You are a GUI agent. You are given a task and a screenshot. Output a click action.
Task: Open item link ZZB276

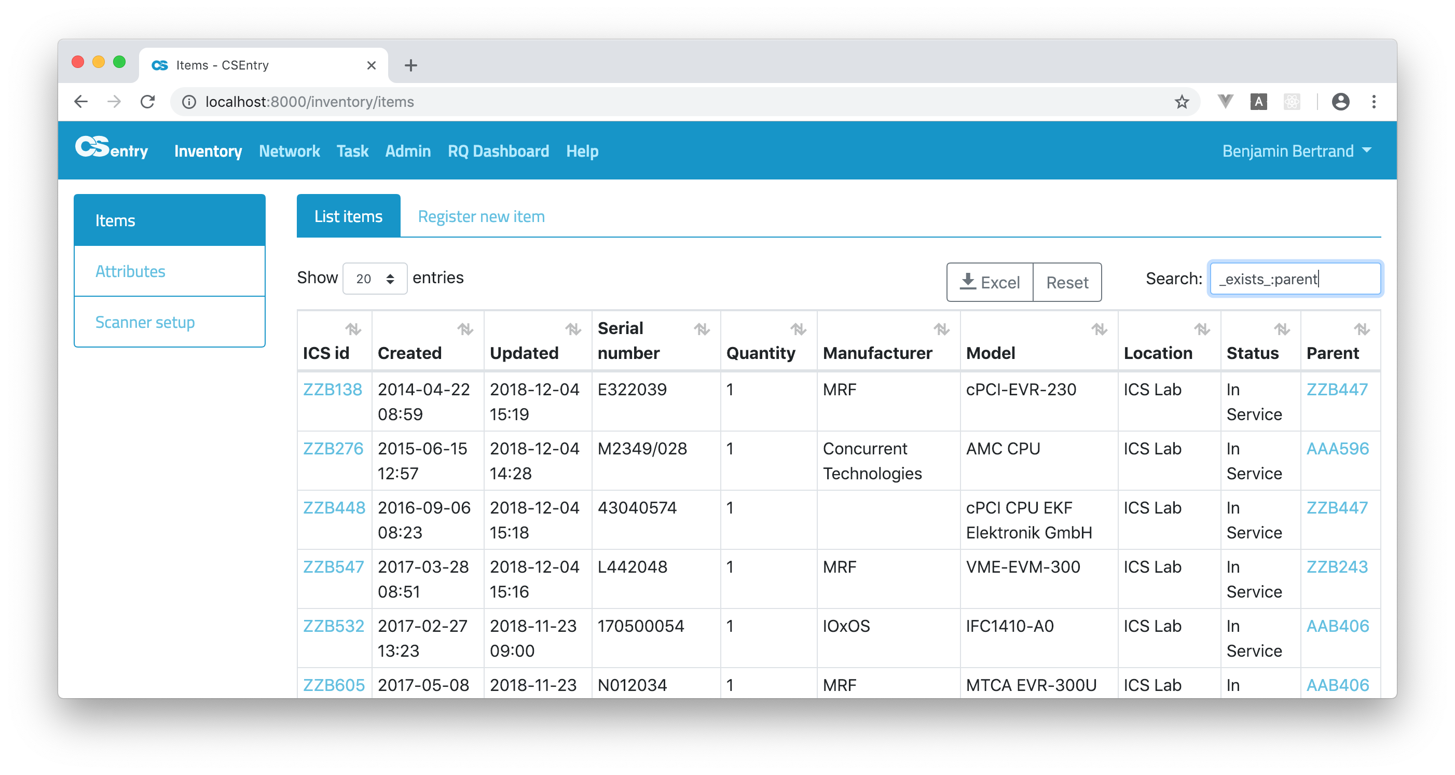pos(333,449)
